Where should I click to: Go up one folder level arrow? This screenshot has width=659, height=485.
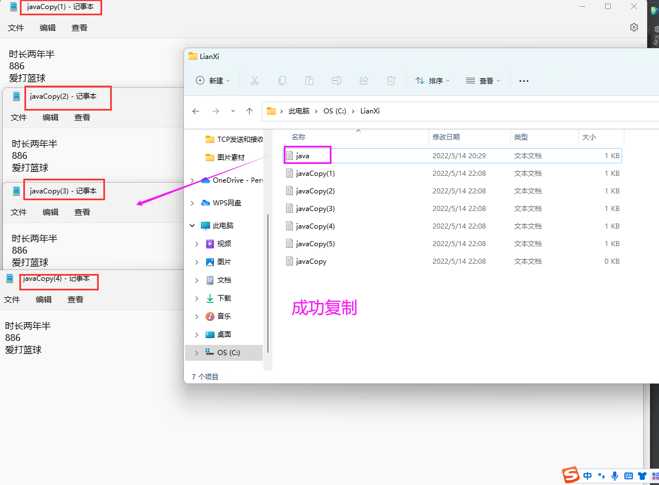point(250,111)
